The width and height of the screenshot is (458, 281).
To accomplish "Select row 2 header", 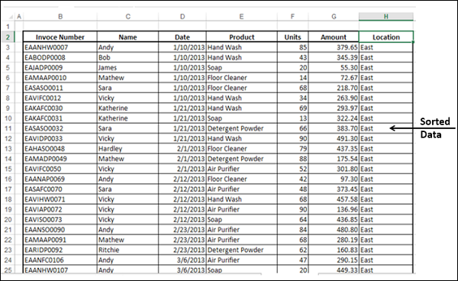I will click(8, 37).
